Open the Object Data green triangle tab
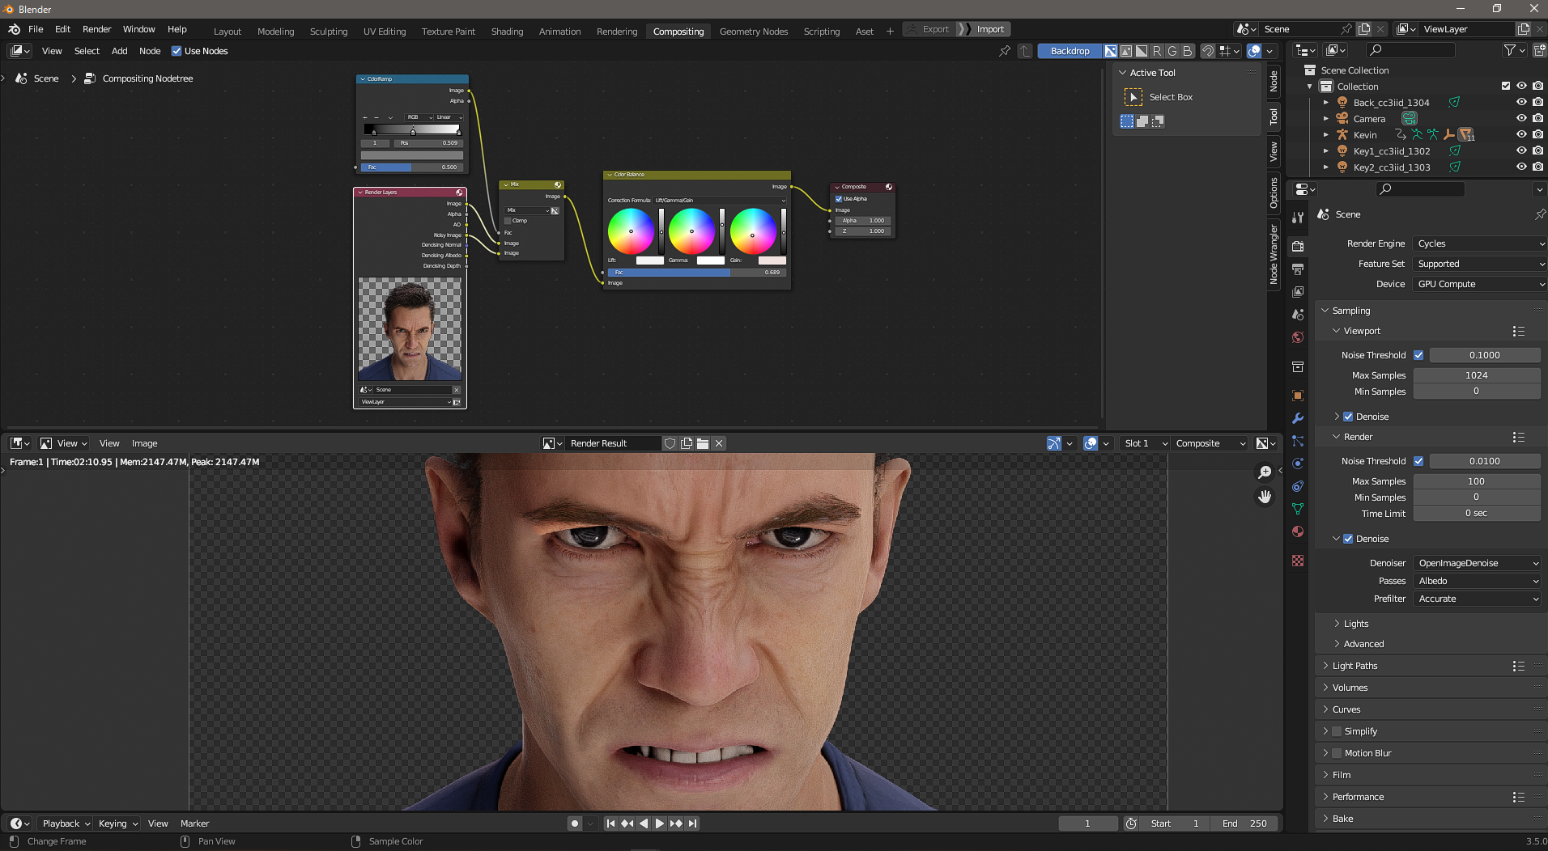Viewport: 1548px width, 851px height. click(x=1298, y=509)
